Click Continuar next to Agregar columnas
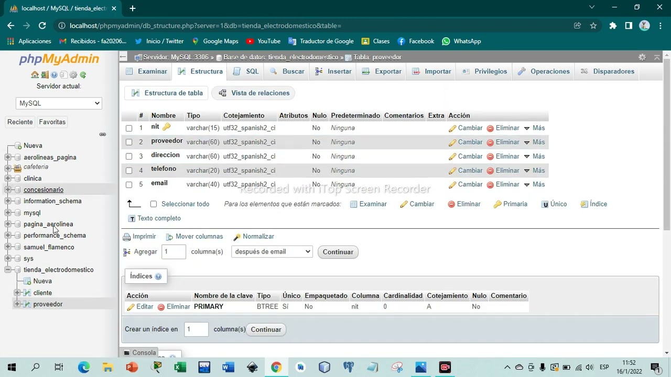Screen dimensions: 671x377 338,252
